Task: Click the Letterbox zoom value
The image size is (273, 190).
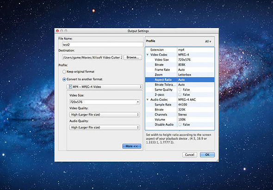Action: [x=185, y=74]
